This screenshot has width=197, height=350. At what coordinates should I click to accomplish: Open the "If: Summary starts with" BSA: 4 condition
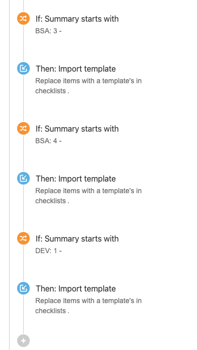pos(77,129)
